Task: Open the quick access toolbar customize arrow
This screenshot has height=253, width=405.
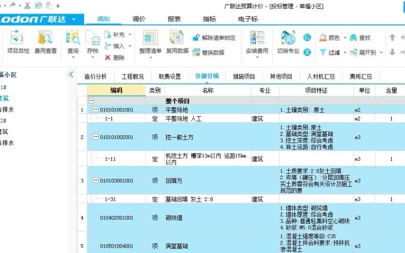Action: tap(58, 6)
